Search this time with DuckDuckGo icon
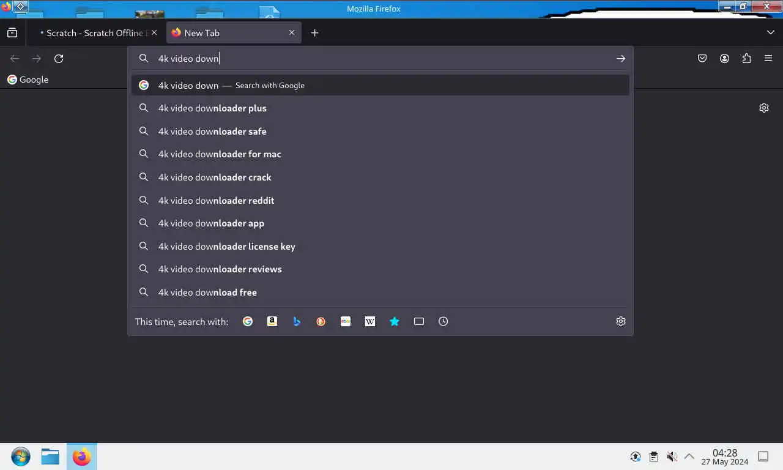This screenshot has width=783, height=470. pos(321,321)
